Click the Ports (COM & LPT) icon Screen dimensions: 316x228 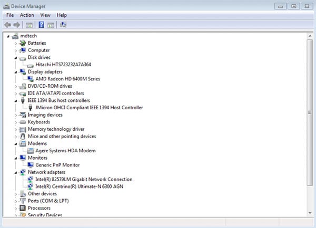coord(23,201)
